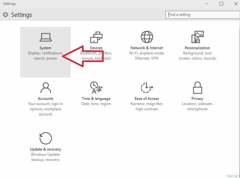Image resolution: width=240 pixels, height=178 pixels.
Task: Open System settings laptop icon
Action: tap(46, 37)
